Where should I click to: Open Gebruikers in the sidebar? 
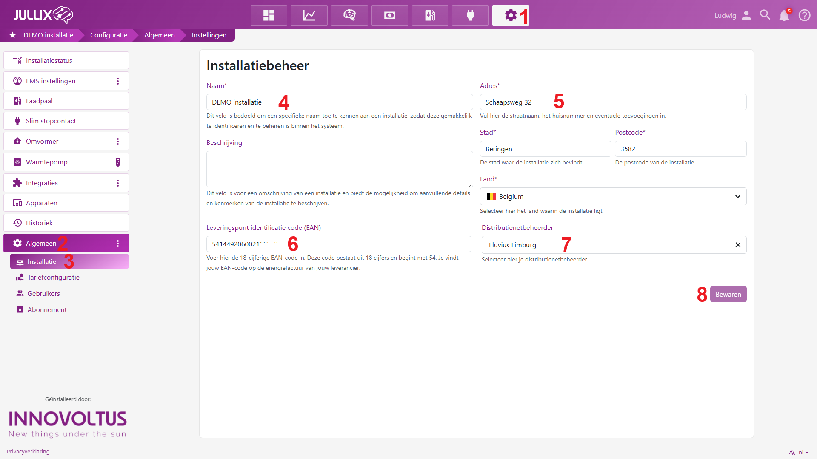tap(43, 294)
